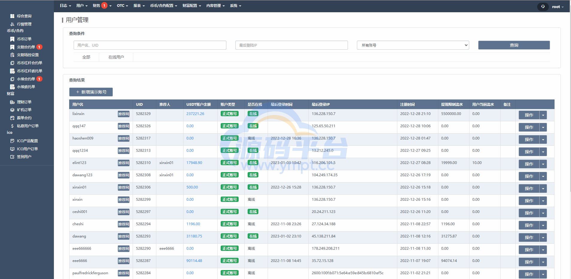Viewport: 571px width, 279px height.
Task: Click 永续合约单 sidebar icon
Action: (12, 79)
